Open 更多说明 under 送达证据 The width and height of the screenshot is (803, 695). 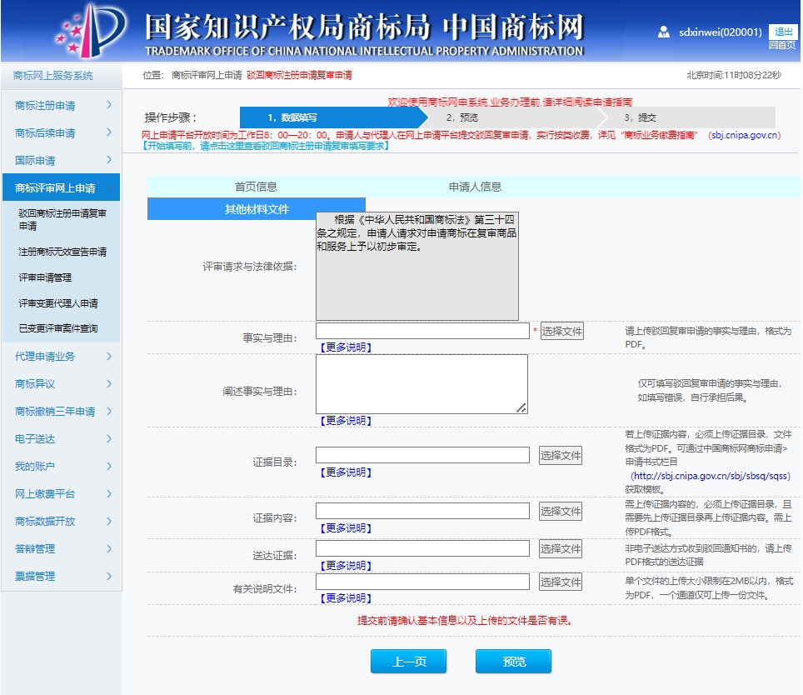[x=346, y=566]
